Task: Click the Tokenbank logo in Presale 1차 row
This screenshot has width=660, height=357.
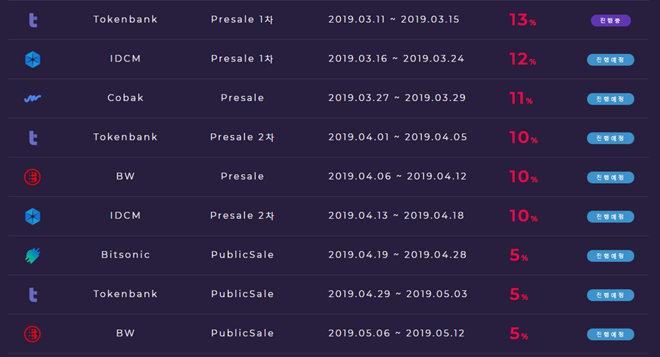Action: (x=33, y=20)
